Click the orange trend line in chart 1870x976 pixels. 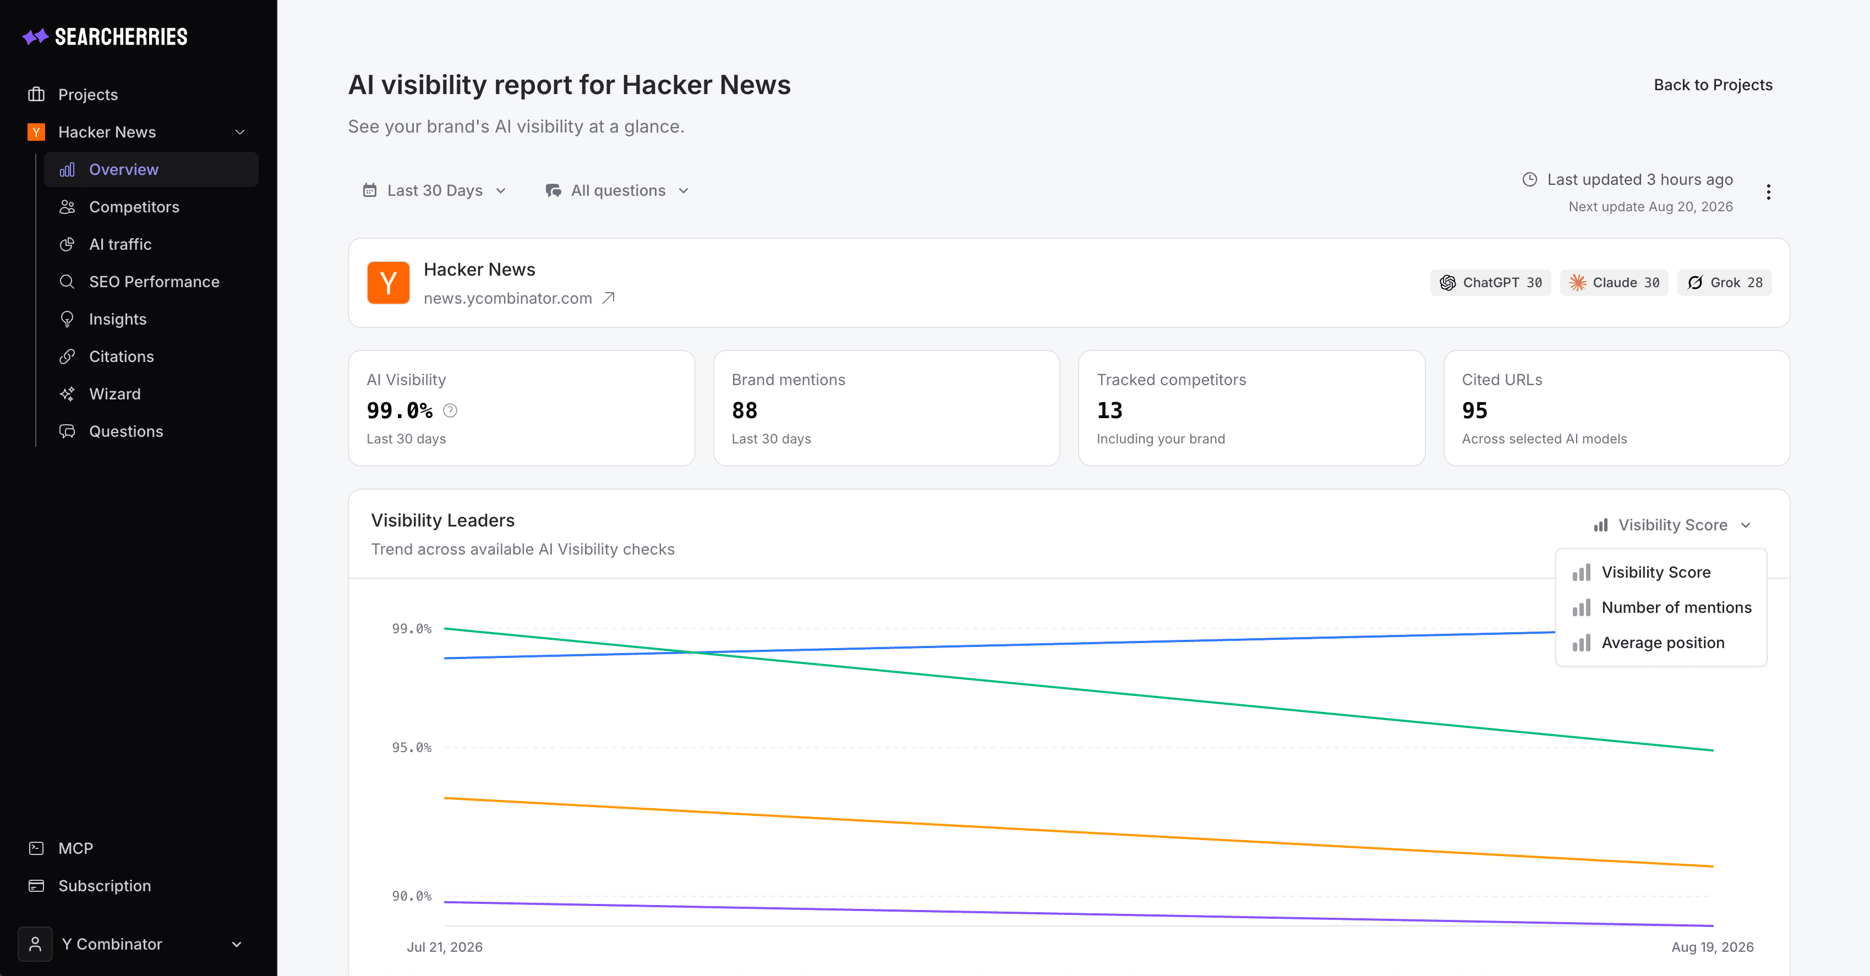click(x=1079, y=832)
